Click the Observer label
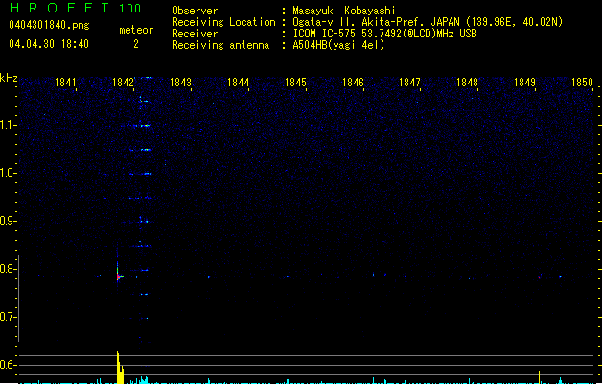 pyautogui.click(x=195, y=11)
